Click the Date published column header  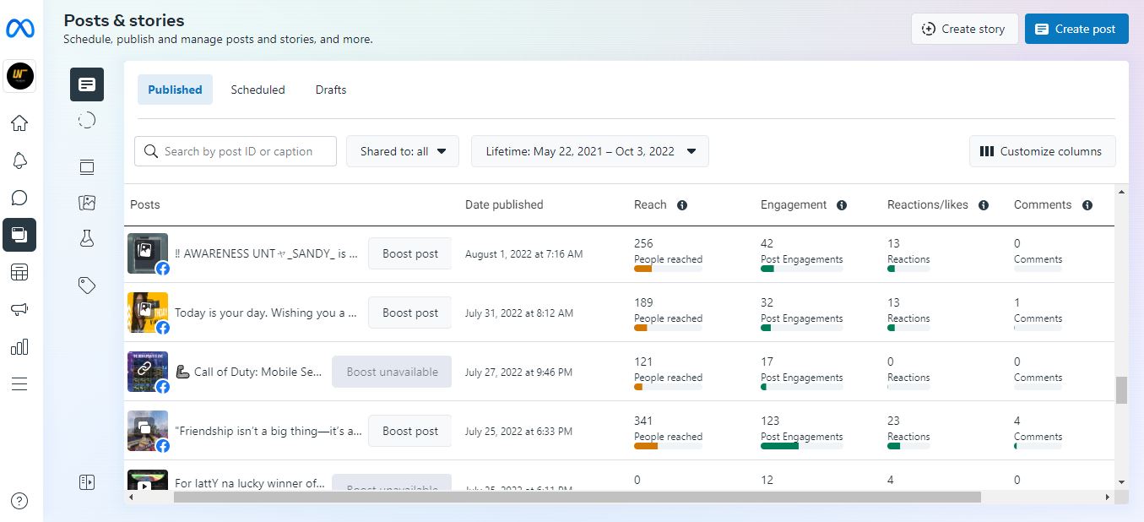(x=504, y=204)
